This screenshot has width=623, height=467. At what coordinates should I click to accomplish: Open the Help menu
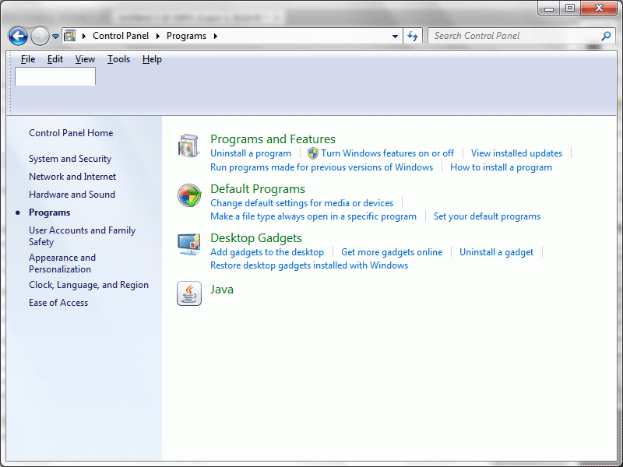(x=152, y=59)
